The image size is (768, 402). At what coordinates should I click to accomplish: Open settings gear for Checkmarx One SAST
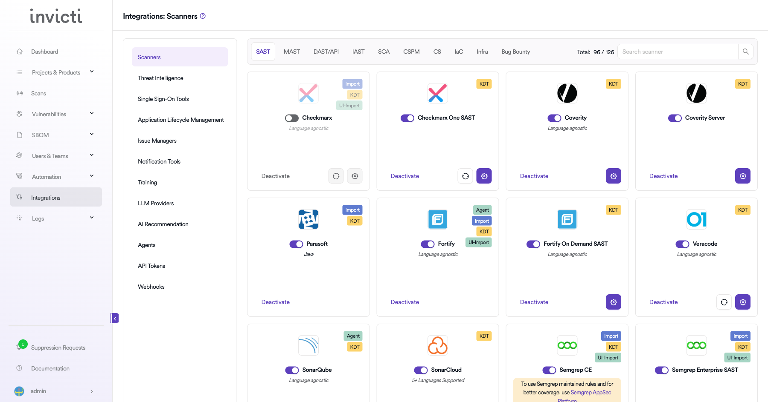pyautogui.click(x=484, y=176)
